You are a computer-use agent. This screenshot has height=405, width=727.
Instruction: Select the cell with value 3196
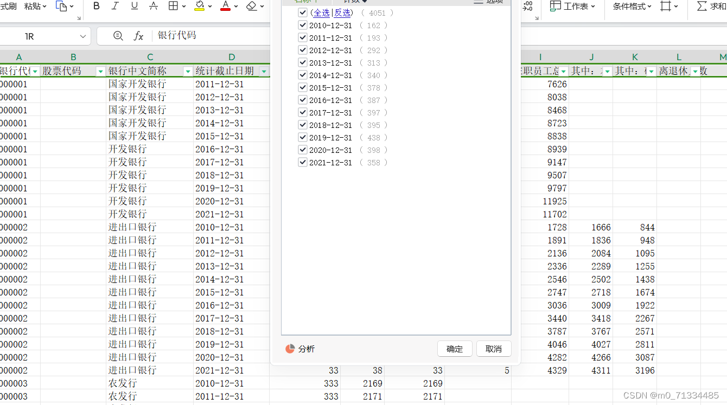click(x=635, y=370)
